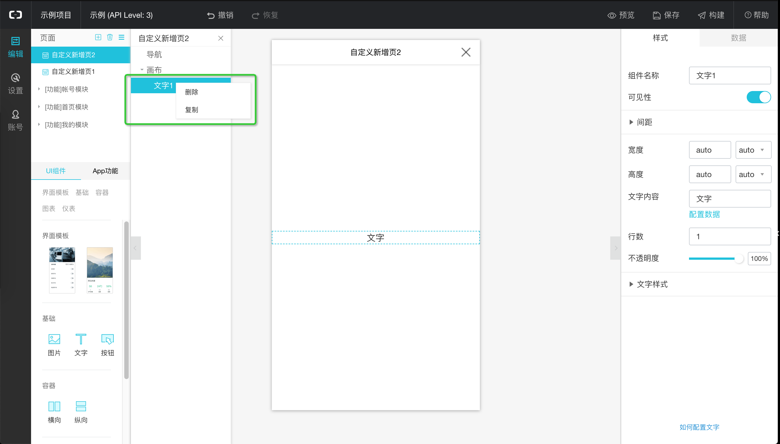Open the 宽度 unit dropdown
780x444 pixels.
pos(753,150)
